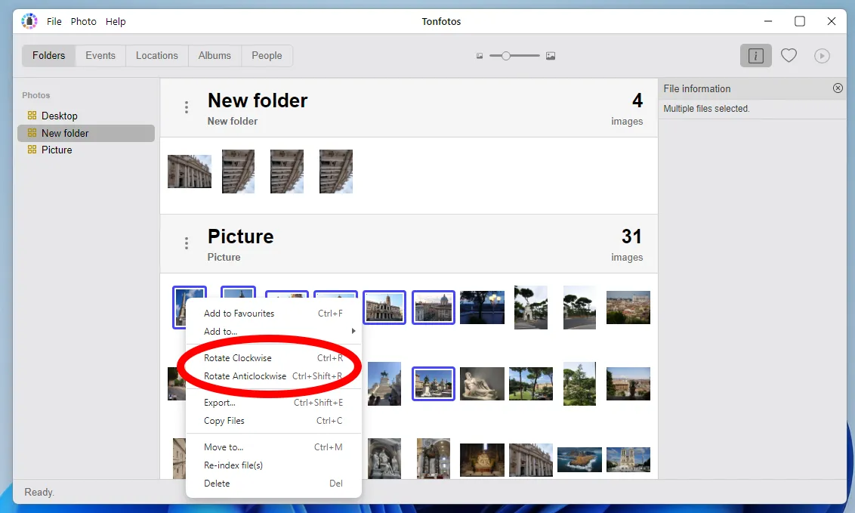Open the Picture section's three-dot menu
This screenshot has height=513, width=855.
click(187, 243)
